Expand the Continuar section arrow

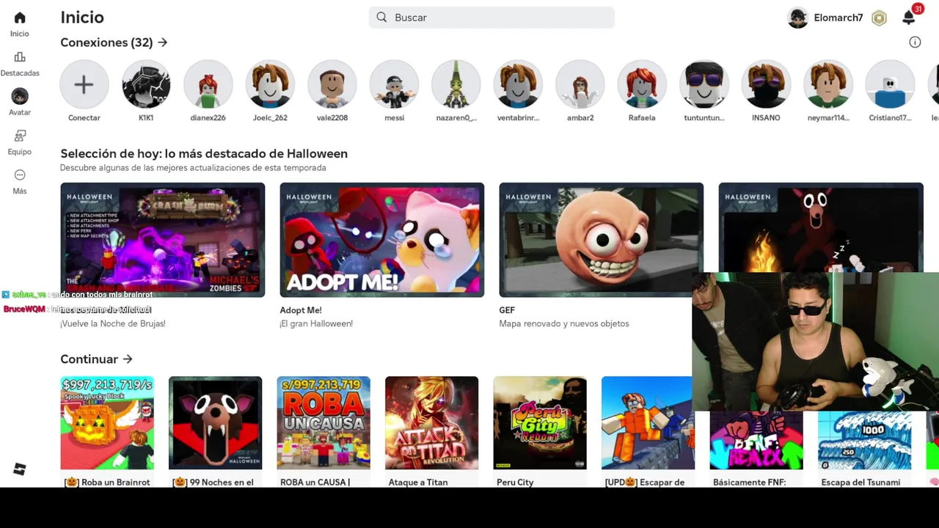click(x=128, y=359)
